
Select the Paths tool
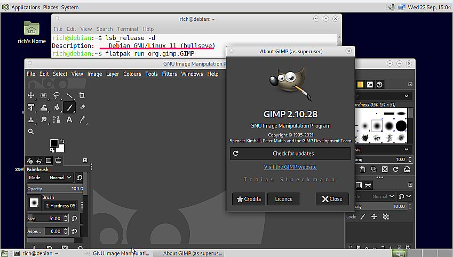click(57, 119)
